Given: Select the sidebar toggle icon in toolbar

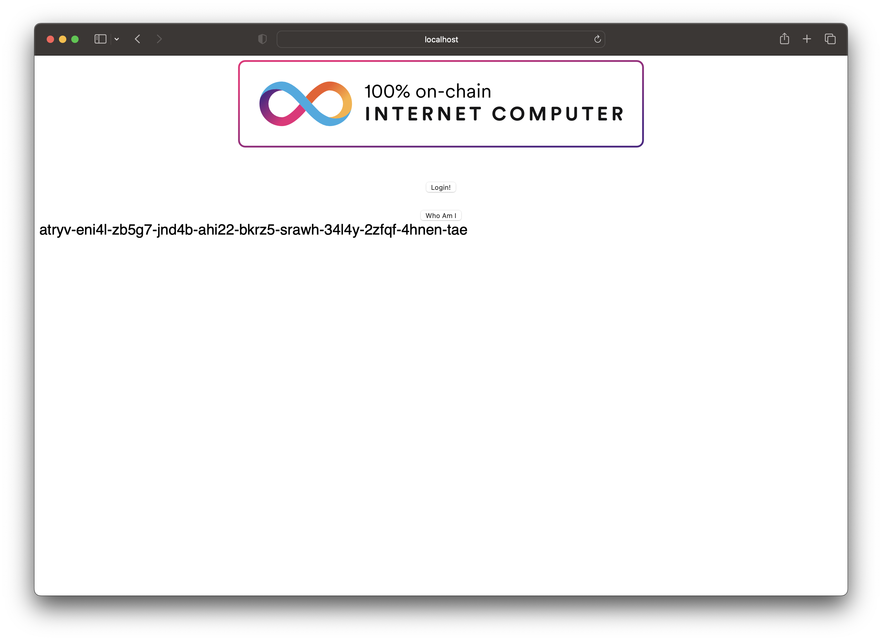Looking at the screenshot, I should click(x=101, y=39).
